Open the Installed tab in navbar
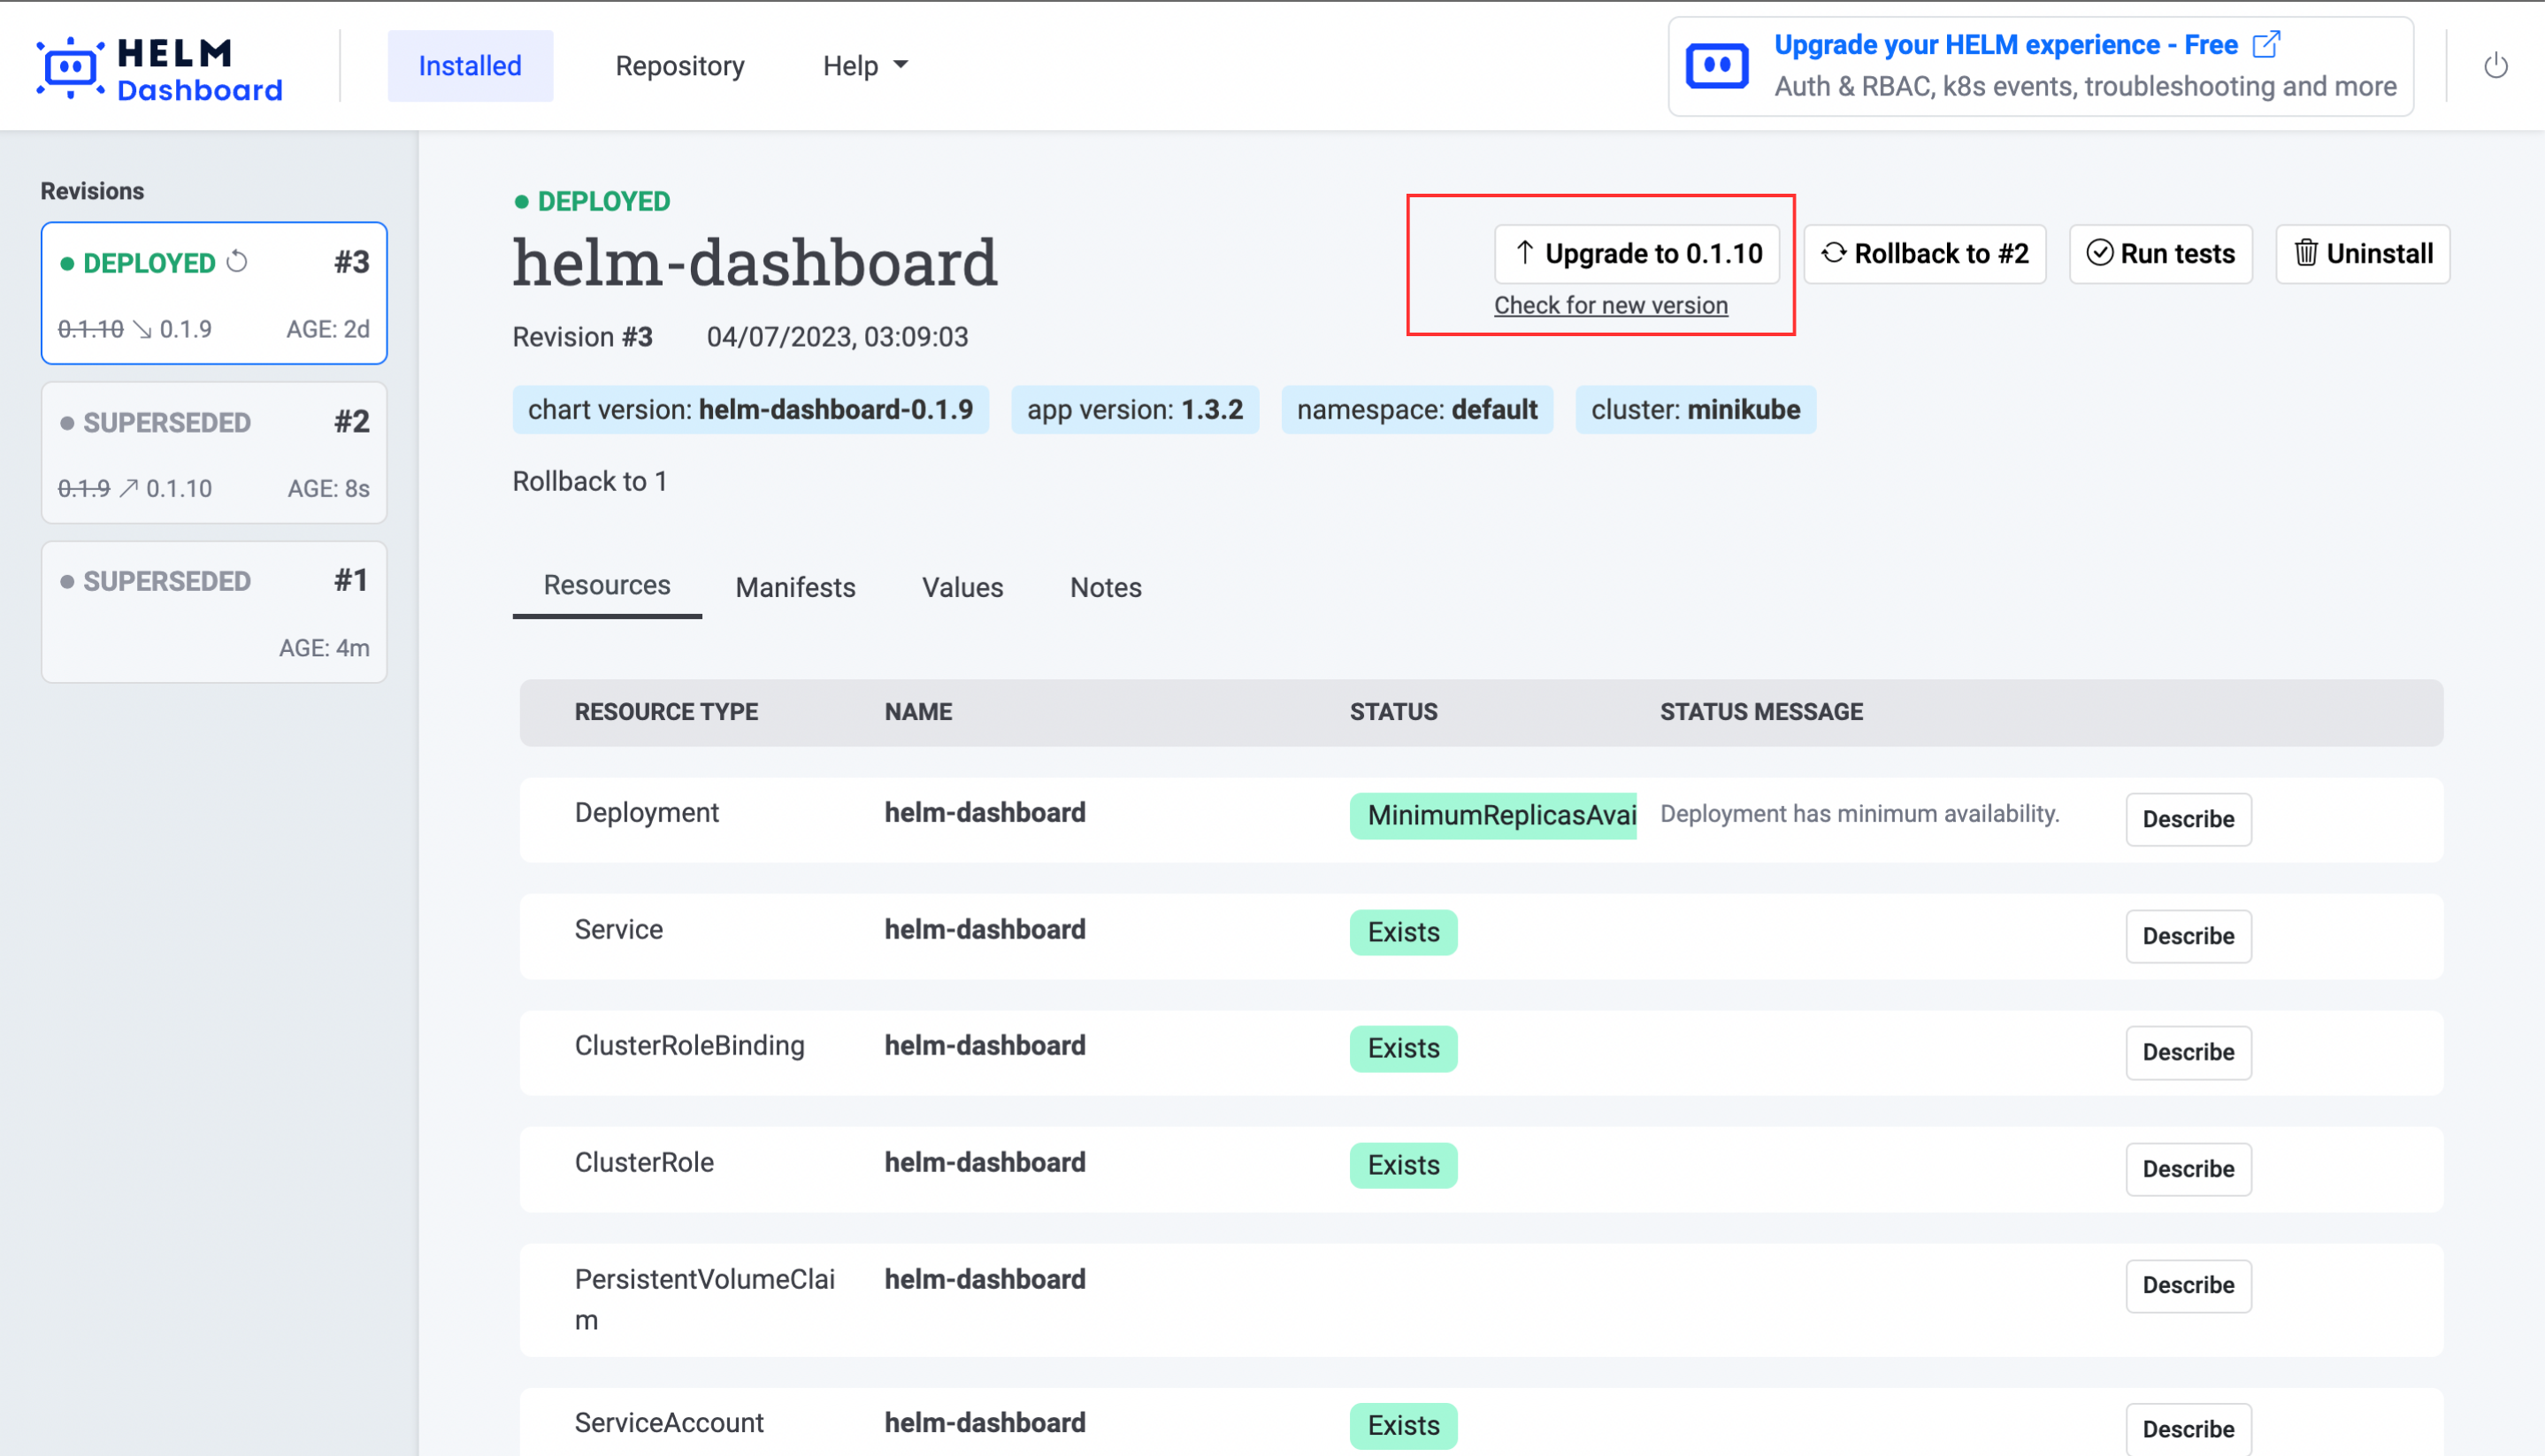Screen dimensions: 2545x1456 pyautogui.click(x=470, y=66)
